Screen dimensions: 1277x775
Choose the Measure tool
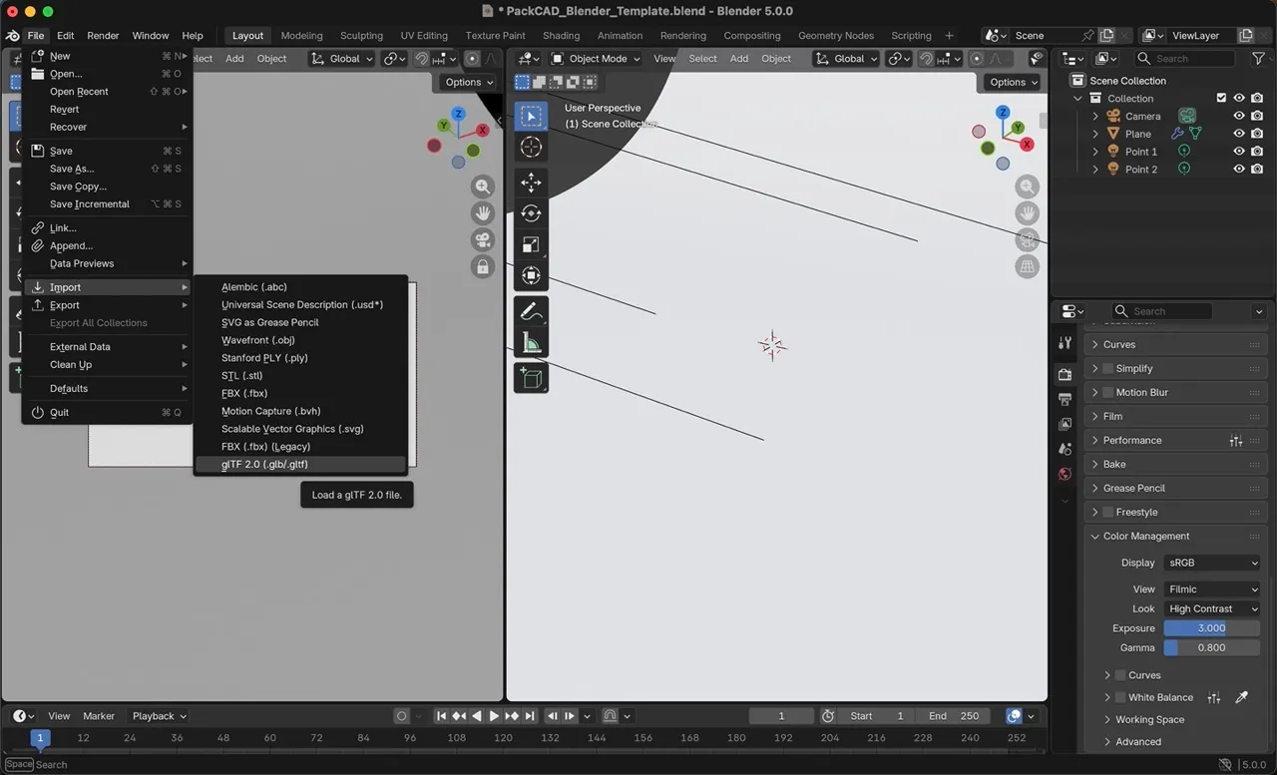pos(531,342)
